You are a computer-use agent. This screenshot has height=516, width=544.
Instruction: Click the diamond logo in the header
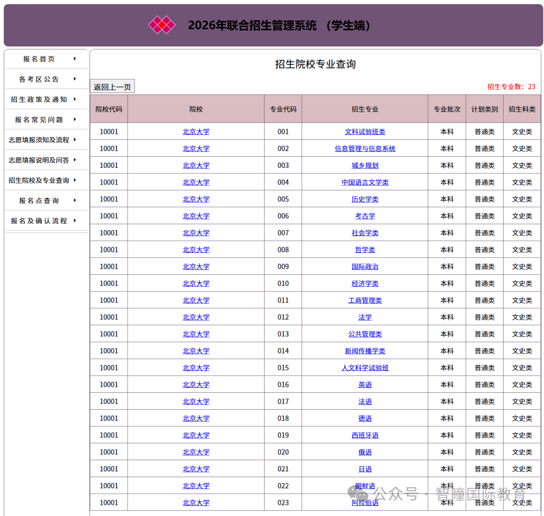(162, 25)
